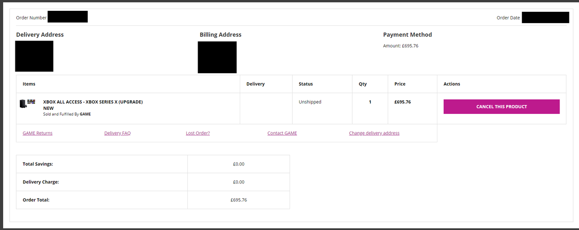Open the Delivery FAQ link

[117, 133]
